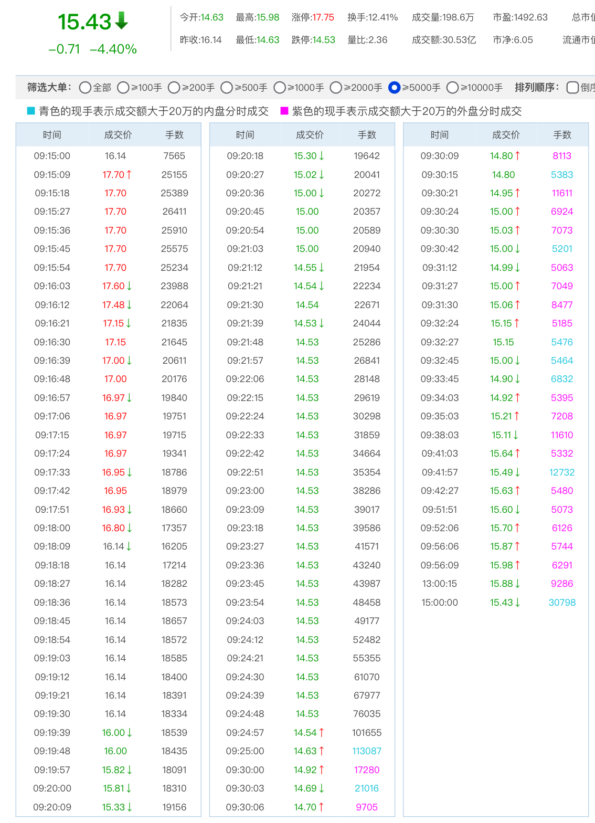595x823 pixels.
Task: Click the up arrow in 09:30:06 row
Action: click(x=321, y=807)
